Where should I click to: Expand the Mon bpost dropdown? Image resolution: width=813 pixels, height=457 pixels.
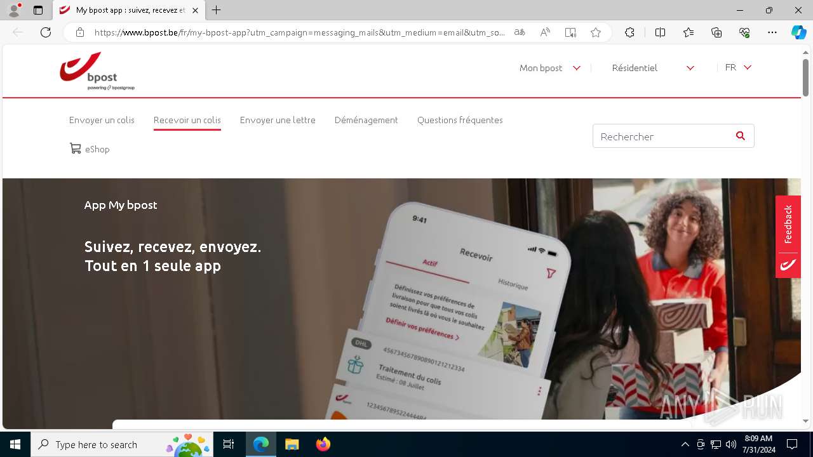(x=550, y=68)
